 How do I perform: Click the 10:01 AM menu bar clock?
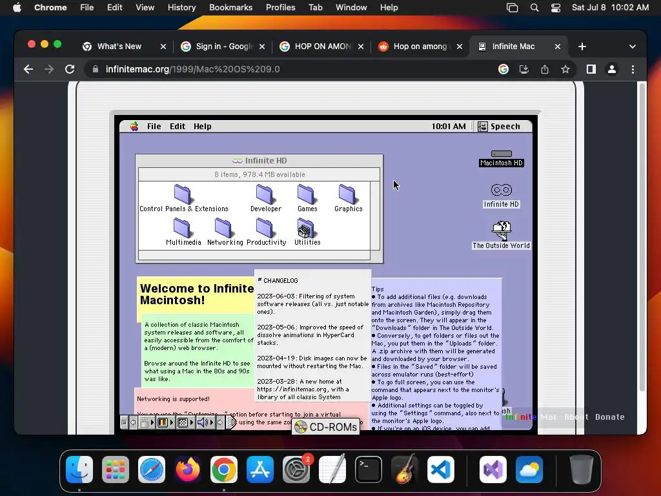pos(449,126)
